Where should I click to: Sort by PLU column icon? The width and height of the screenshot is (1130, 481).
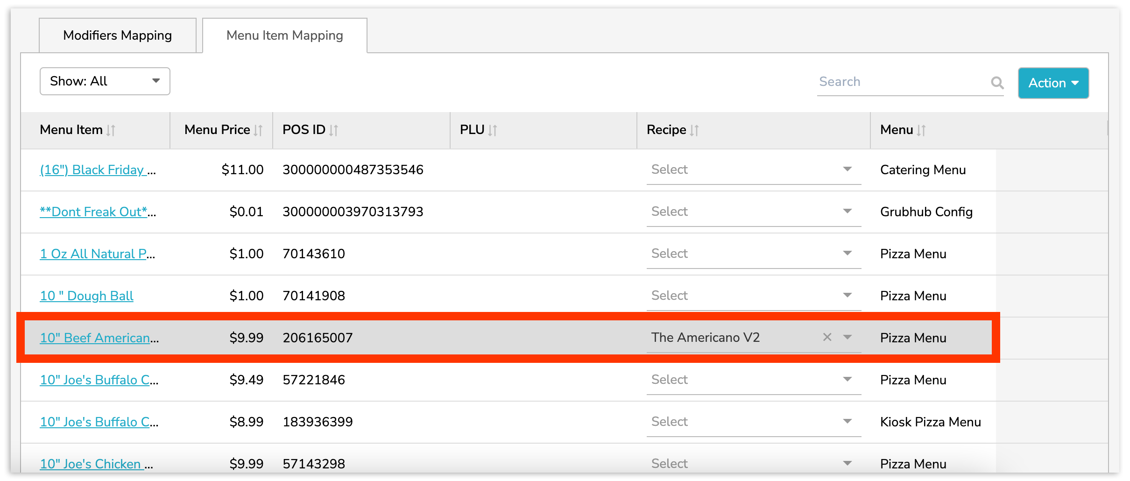(x=492, y=130)
